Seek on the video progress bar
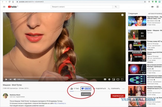 coord(64,77)
